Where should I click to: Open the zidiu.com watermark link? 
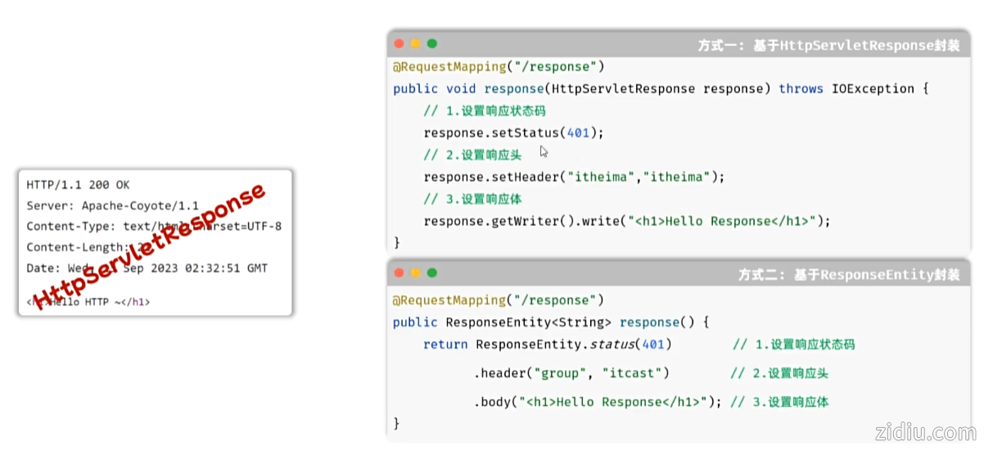923,431
